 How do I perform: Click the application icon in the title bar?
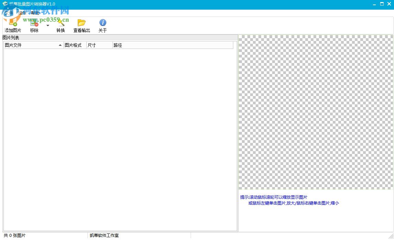[5, 4]
